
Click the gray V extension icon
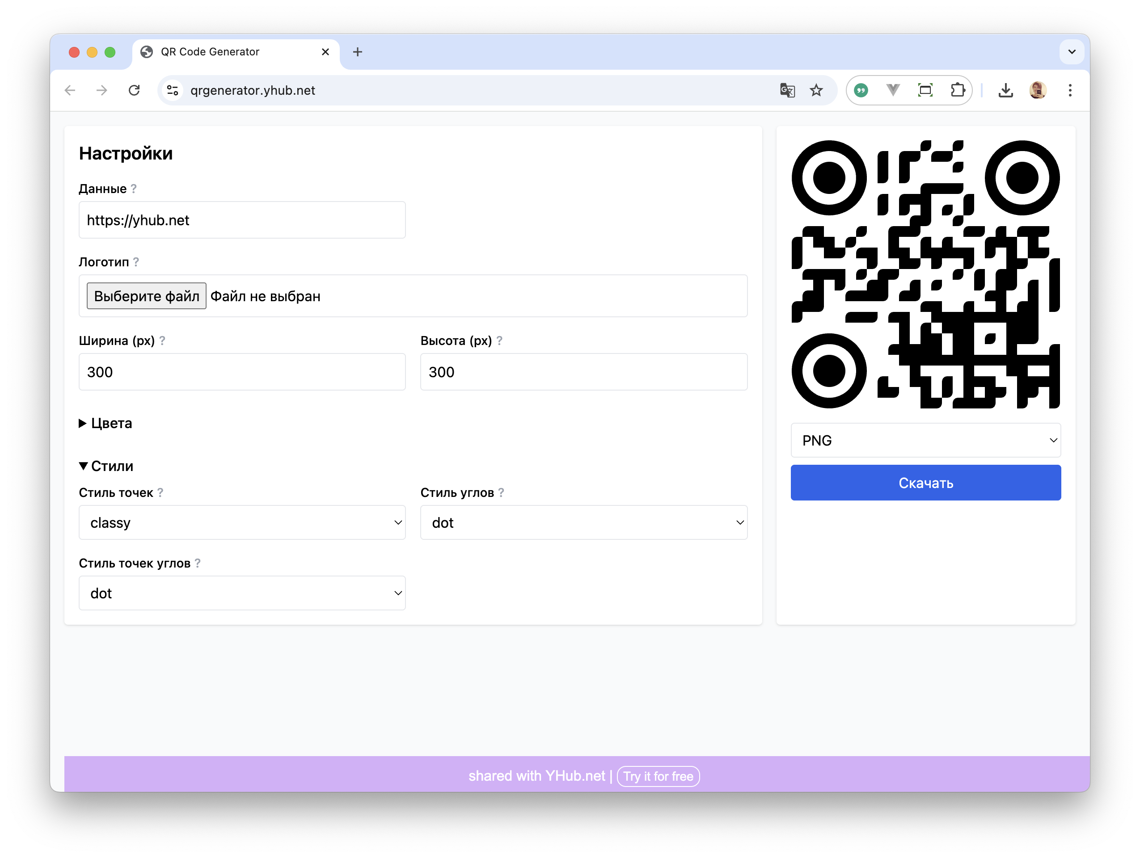coord(893,91)
